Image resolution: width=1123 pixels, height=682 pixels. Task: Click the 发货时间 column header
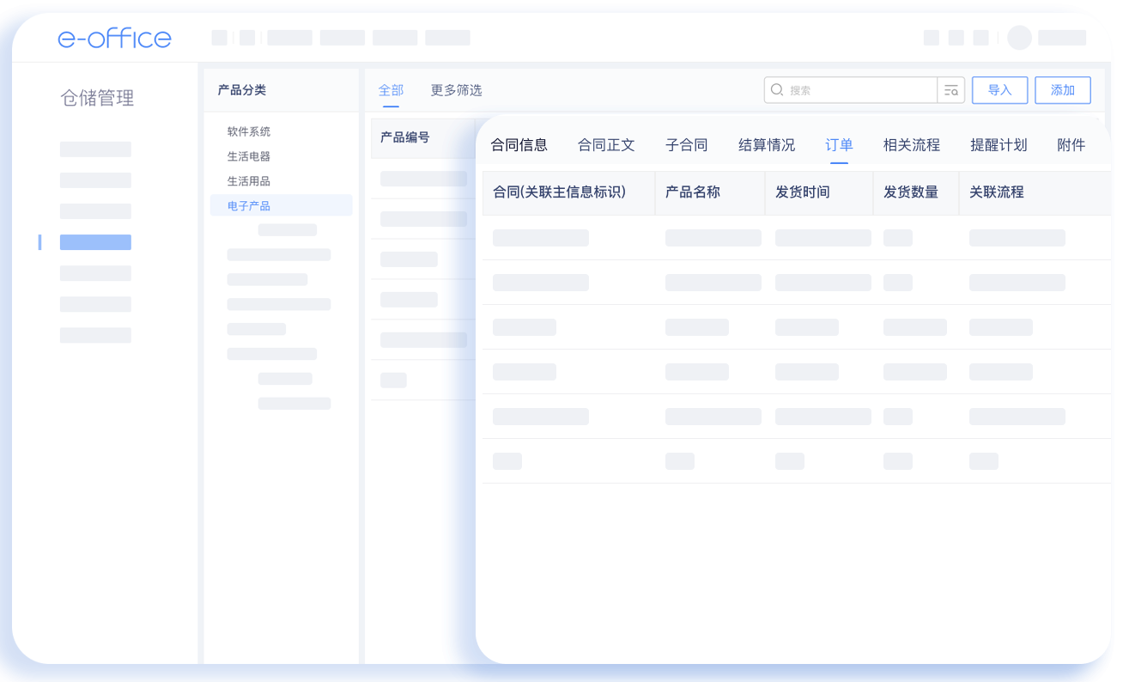[x=803, y=192]
